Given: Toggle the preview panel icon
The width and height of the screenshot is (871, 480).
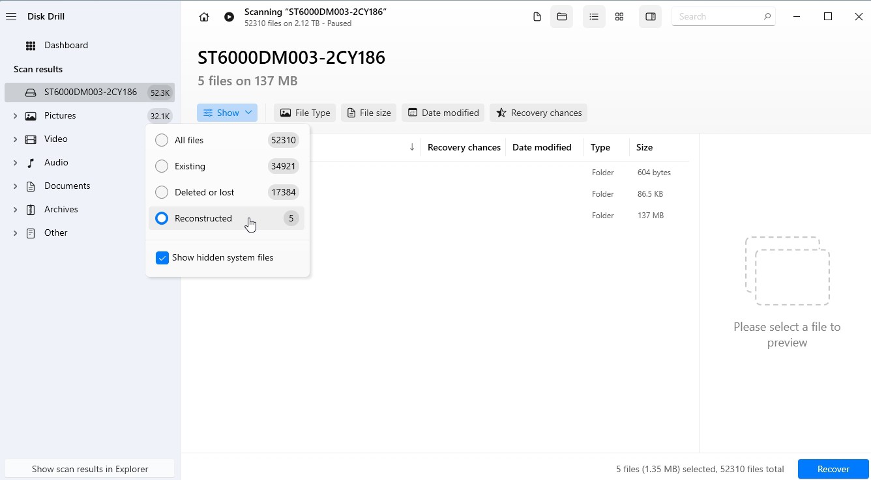Looking at the screenshot, I should coord(650,17).
